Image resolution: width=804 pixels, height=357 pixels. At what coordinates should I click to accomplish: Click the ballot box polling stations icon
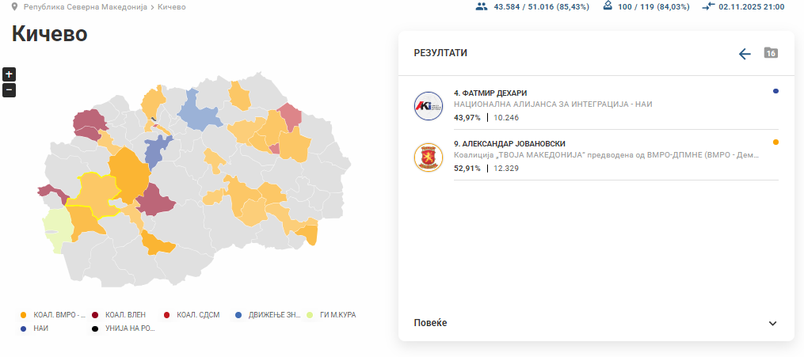608,6
